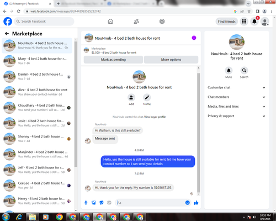Viewport: 276px width, 221px height.
Task: Open conversation information purple icon
Action: (x=194, y=38)
